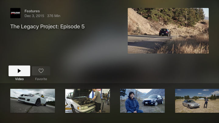Viewport: 219px width, 123px height.
Task: Open the mechanic with open hood thumbnail
Action: click(x=87, y=101)
